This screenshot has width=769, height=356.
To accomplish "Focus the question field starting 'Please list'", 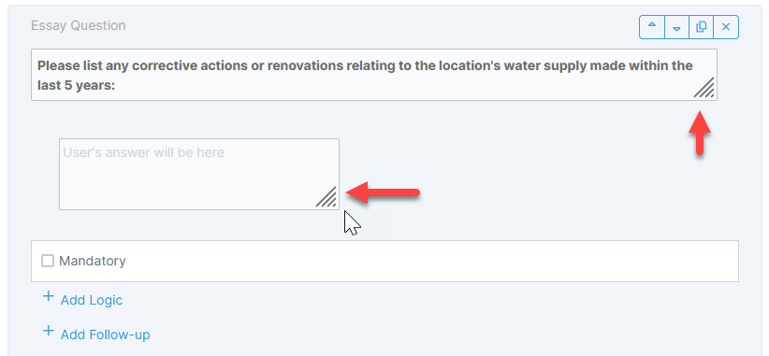I will click(x=373, y=75).
